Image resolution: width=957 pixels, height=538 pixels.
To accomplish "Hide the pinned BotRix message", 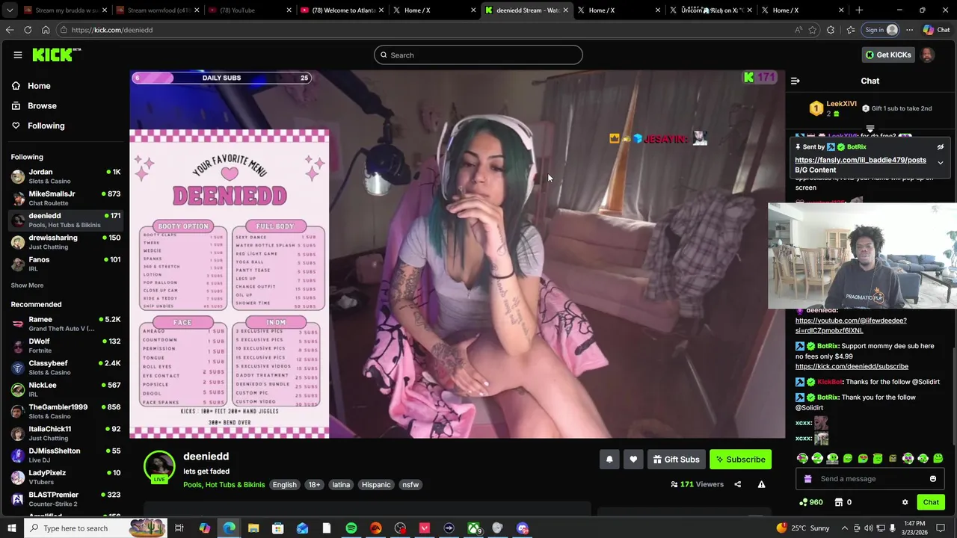I will pos(941,147).
